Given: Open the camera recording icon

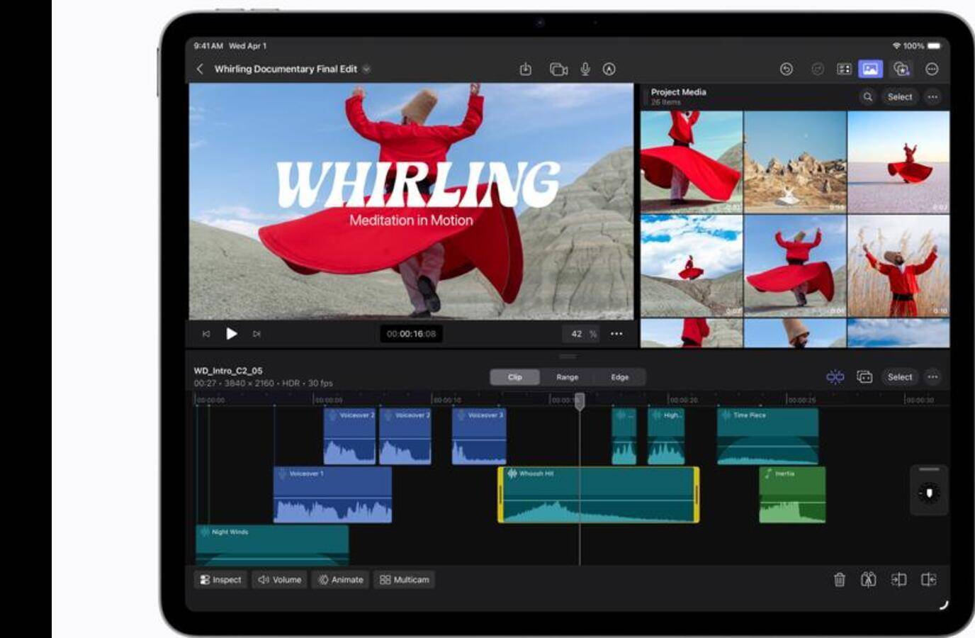Looking at the screenshot, I should pos(558,69).
